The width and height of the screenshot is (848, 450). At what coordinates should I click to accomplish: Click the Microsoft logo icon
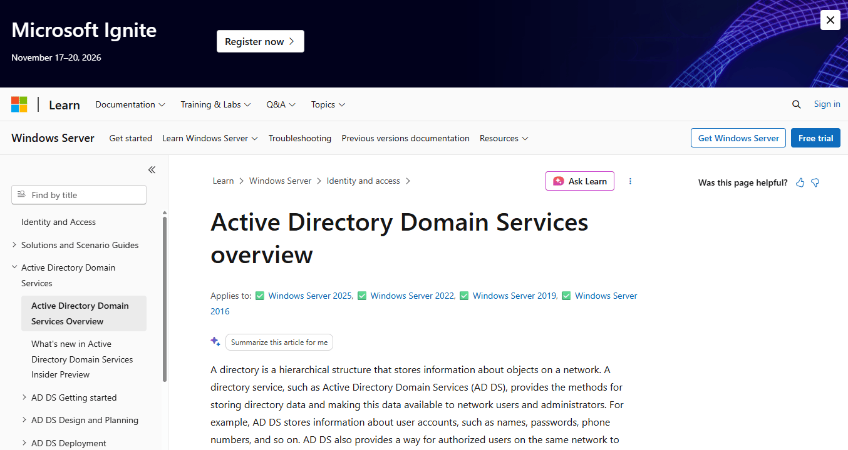[x=19, y=104]
